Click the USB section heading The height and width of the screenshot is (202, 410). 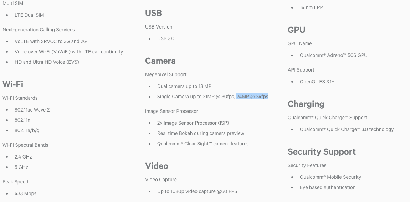[153, 13]
